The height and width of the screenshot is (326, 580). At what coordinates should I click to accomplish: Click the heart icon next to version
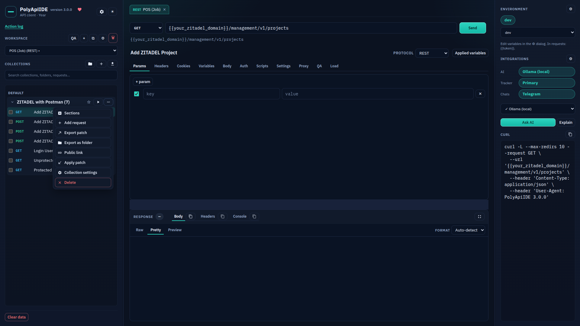pyautogui.click(x=80, y=9)
